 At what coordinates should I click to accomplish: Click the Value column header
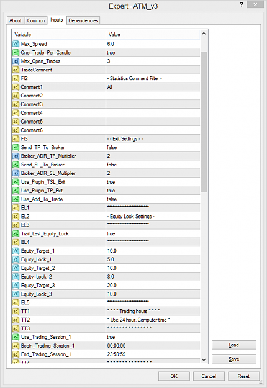[153, 35]
